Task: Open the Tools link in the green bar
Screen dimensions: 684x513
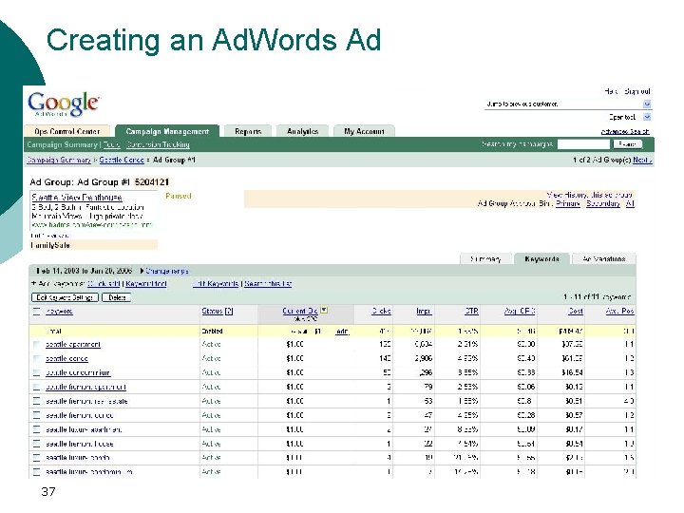Action: (112, 144)
